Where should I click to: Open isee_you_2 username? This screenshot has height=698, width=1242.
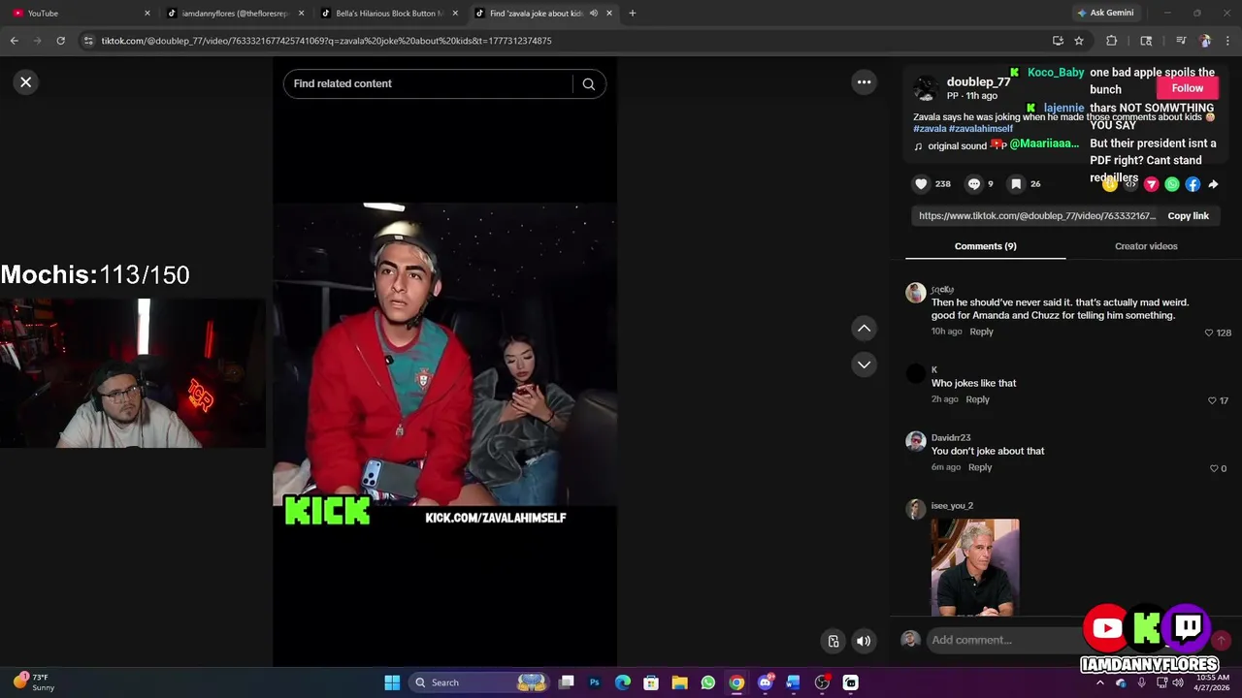(x=952, y=506)
